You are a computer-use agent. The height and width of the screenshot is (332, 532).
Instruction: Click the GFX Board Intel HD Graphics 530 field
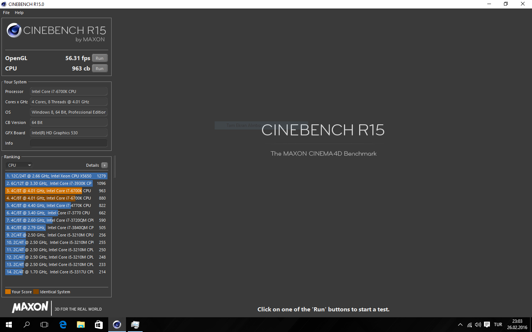click(x=69, y=133)
